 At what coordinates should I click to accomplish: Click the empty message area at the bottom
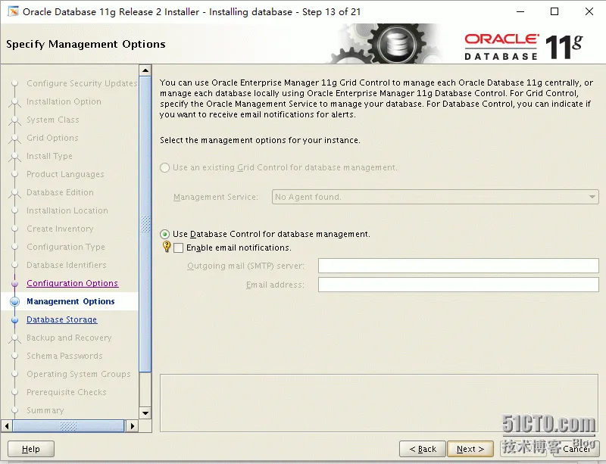tap(379, 403)
